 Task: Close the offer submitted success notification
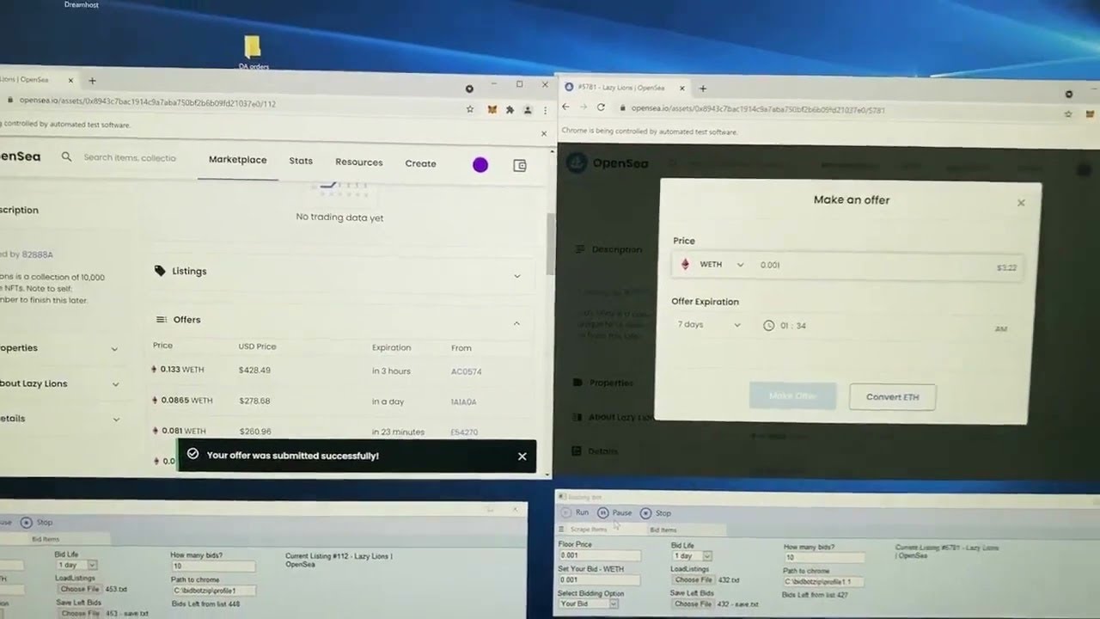(522, 457)
